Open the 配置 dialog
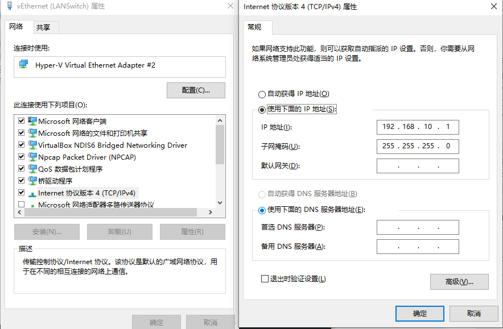This screenshot has width=503, height=329. pyautogui.click(x=196, y=90)
